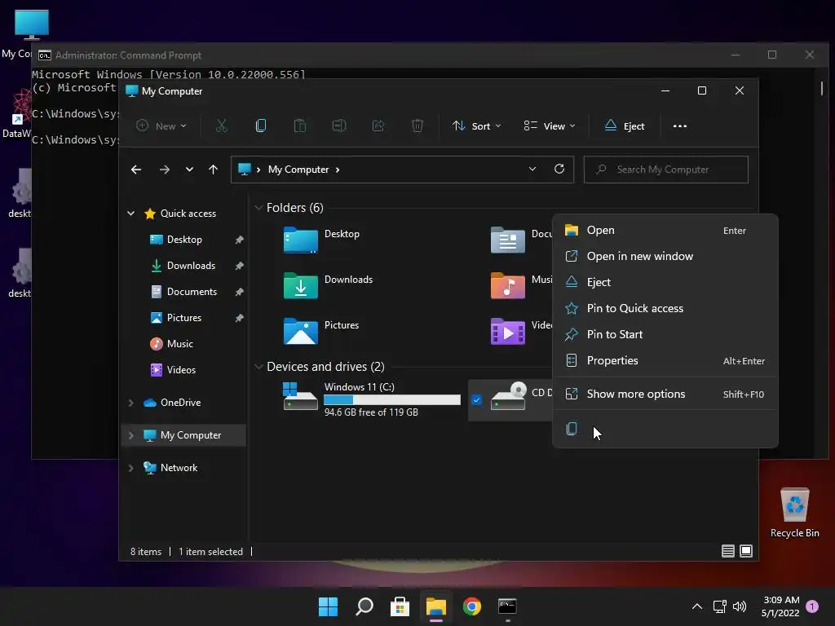Click the Paste clipboard icon in toolbar
The height and width of the screenshot is (626, 835).
click(300, 126)
